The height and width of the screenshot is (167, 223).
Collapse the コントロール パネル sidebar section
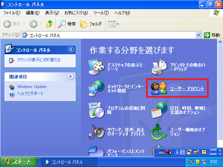click(71, 49)
